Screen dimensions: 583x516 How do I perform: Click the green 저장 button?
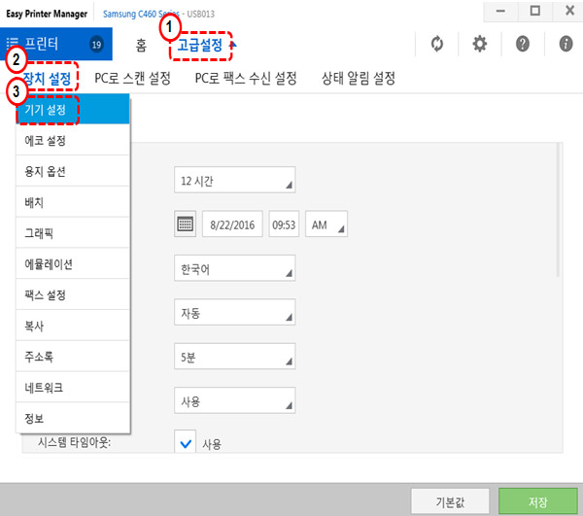tap(537, 501)
